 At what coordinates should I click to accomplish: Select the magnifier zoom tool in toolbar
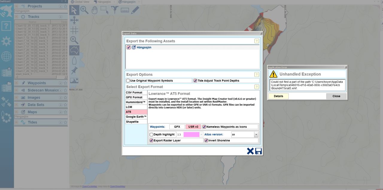tap(84, 10)
